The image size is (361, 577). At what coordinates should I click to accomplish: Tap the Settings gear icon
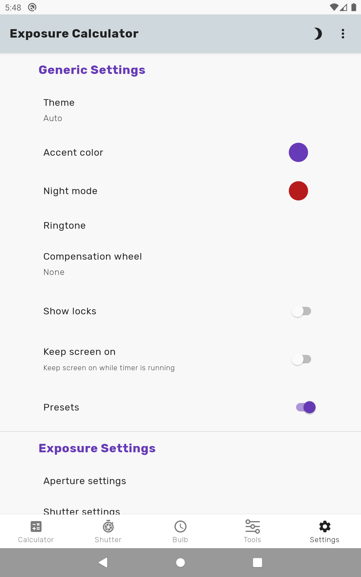tap(325, 527)
